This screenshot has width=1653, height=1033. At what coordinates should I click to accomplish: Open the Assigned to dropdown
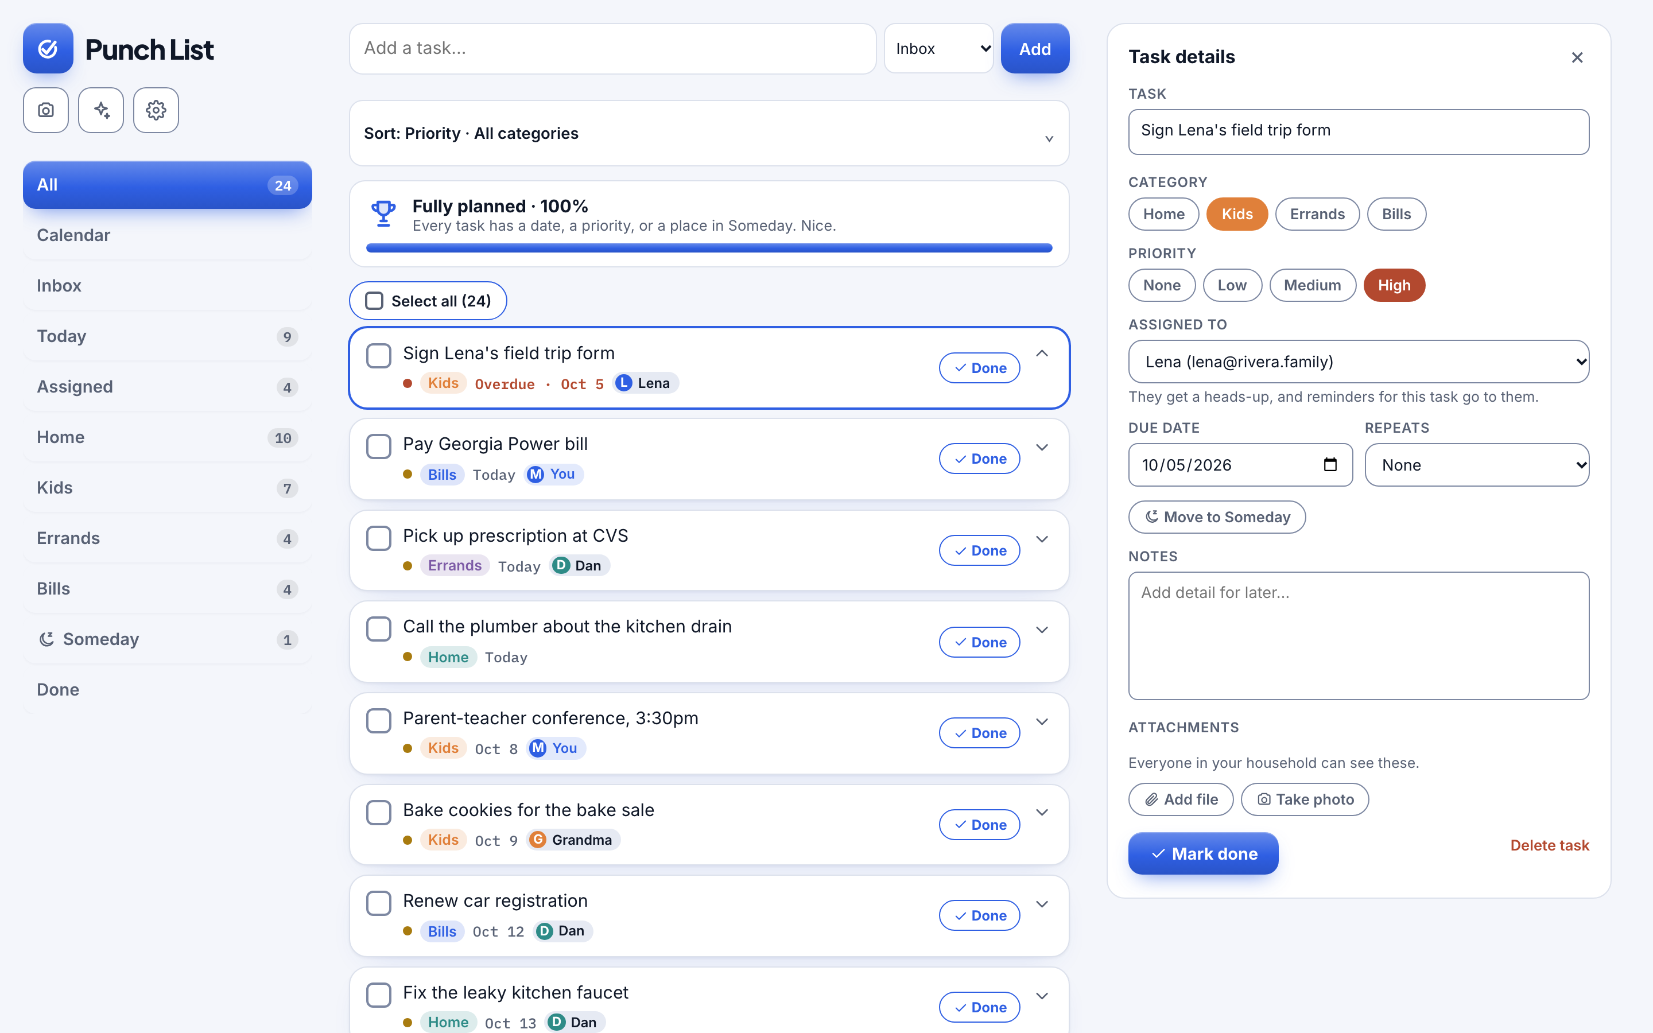point(1359,362)
